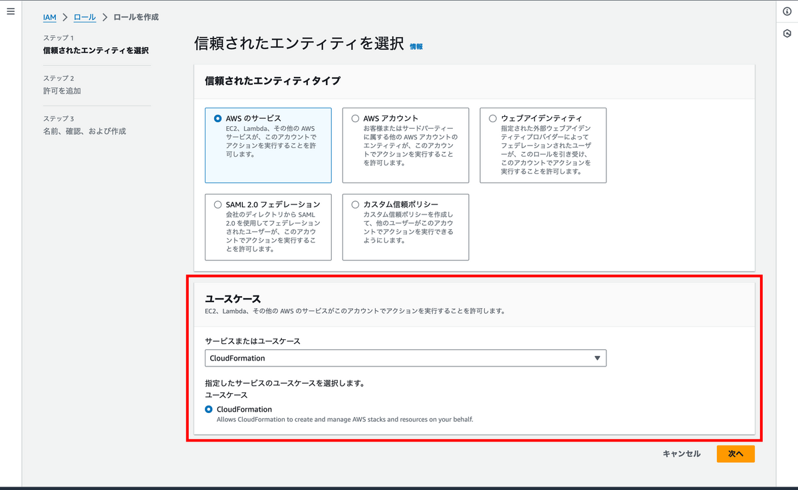The width and height of the screenshot is (798, 490).
Task: Click the Allows CloudFormation to create description text
Action: click(x=345, y=420)
